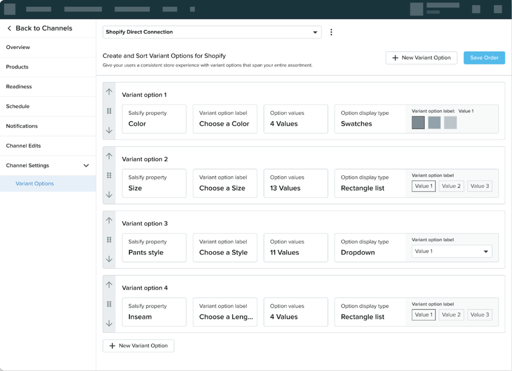Image resolution: width=512 pixels, height=371 pixels.
Task: Move Variant option 1 up with arrow
Action: [109, 92]
